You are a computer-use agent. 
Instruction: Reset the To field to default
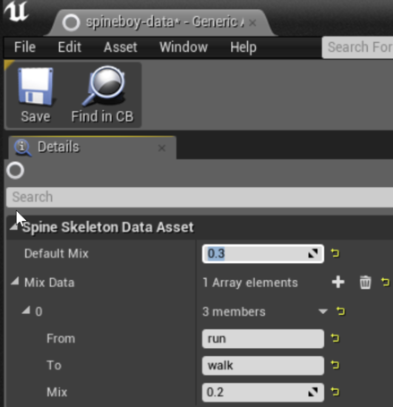tap(335, 365)
